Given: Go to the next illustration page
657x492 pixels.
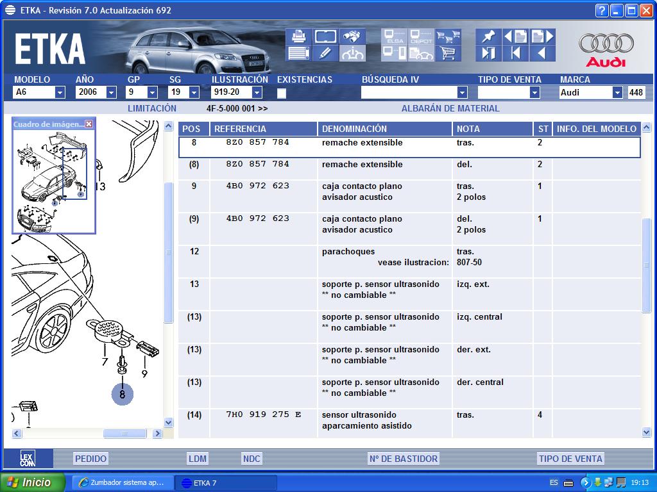Looking at the screenshot, I should click(543, 37).
